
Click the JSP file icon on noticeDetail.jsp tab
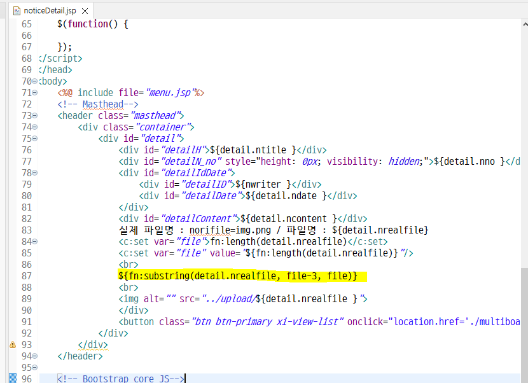[x=17, y=11]
